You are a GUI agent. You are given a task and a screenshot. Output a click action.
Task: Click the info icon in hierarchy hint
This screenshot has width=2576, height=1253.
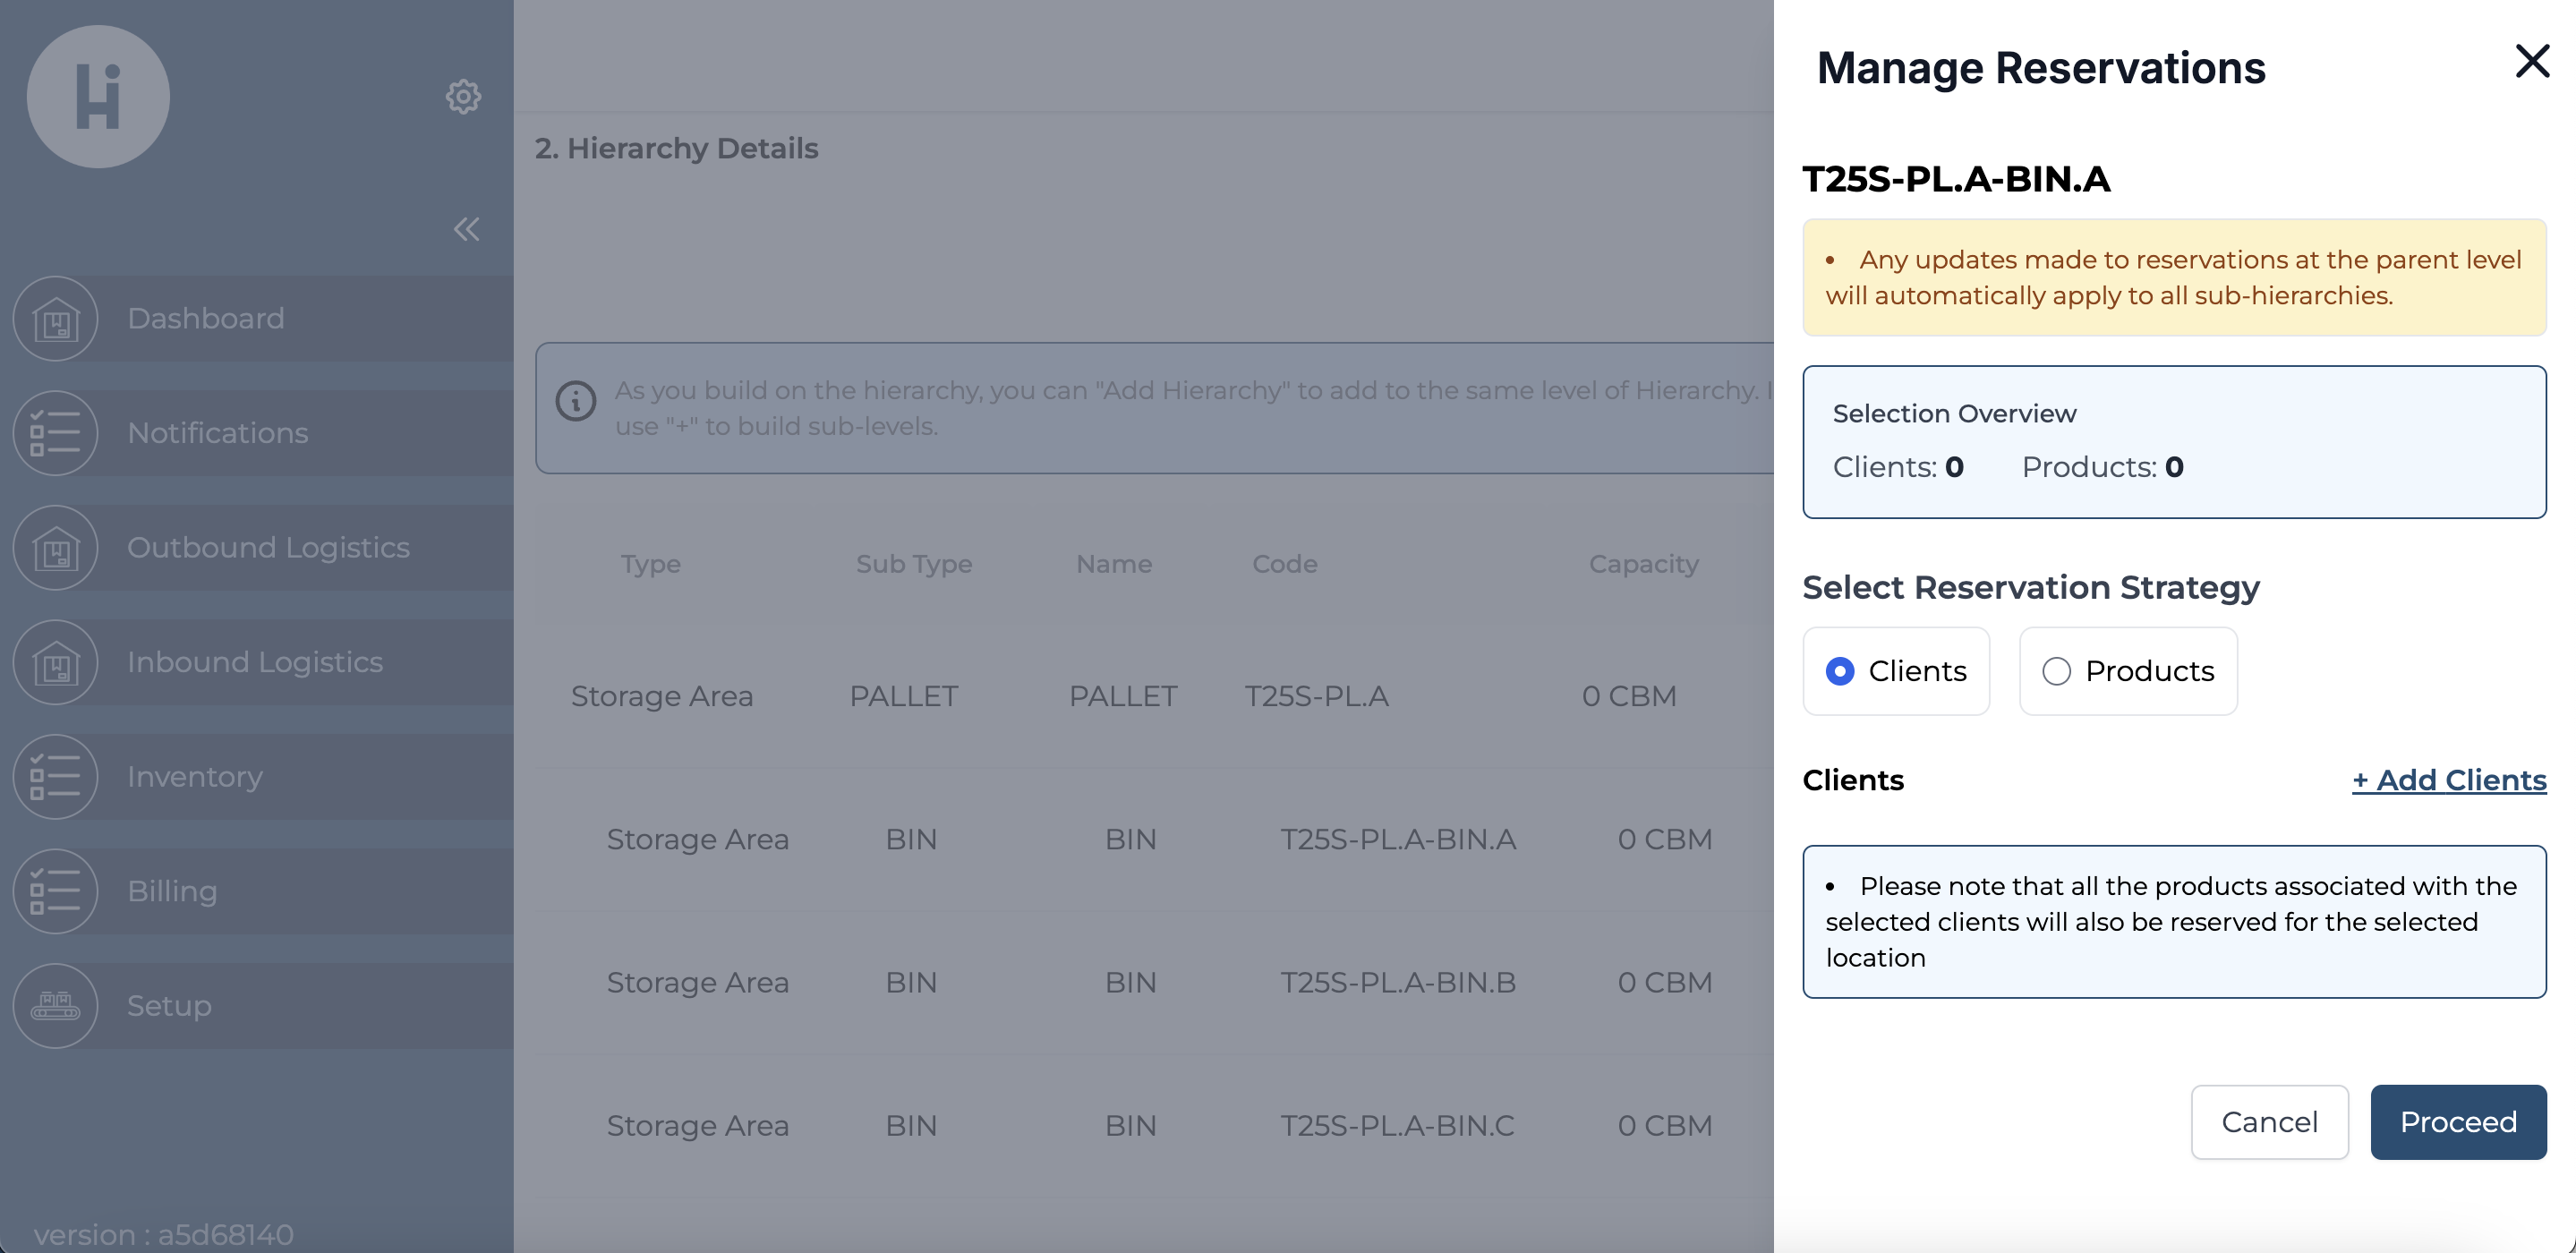click(x=576, y=401)
